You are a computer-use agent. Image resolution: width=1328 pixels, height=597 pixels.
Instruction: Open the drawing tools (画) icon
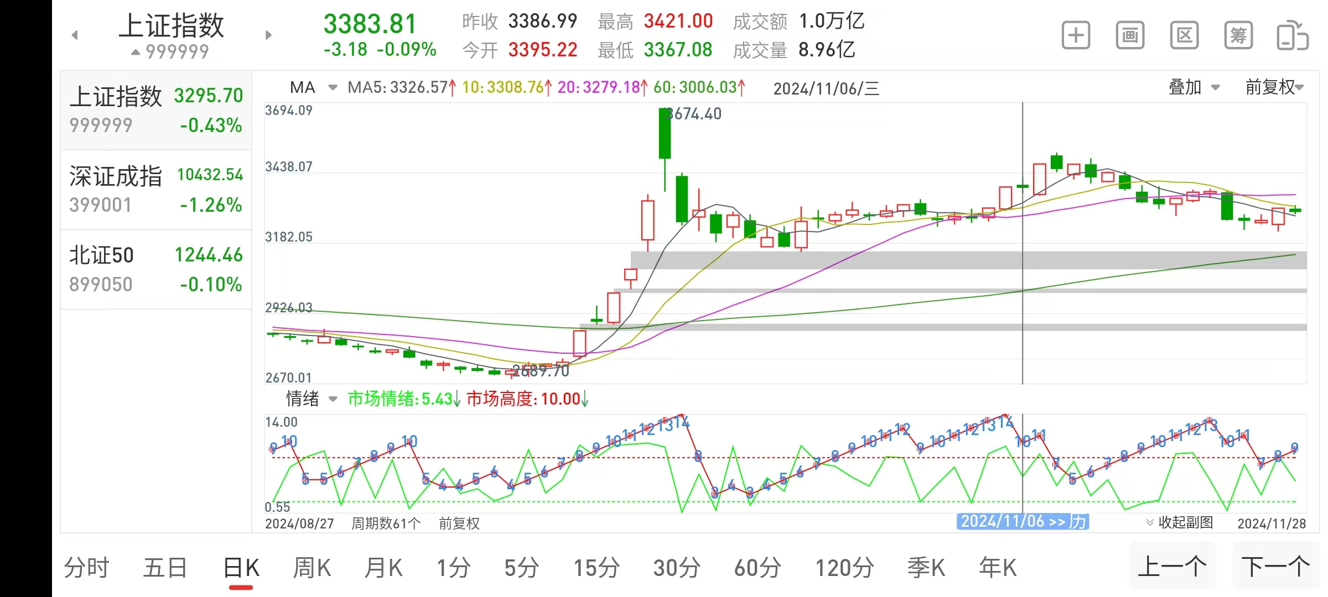coord(1130,36)
